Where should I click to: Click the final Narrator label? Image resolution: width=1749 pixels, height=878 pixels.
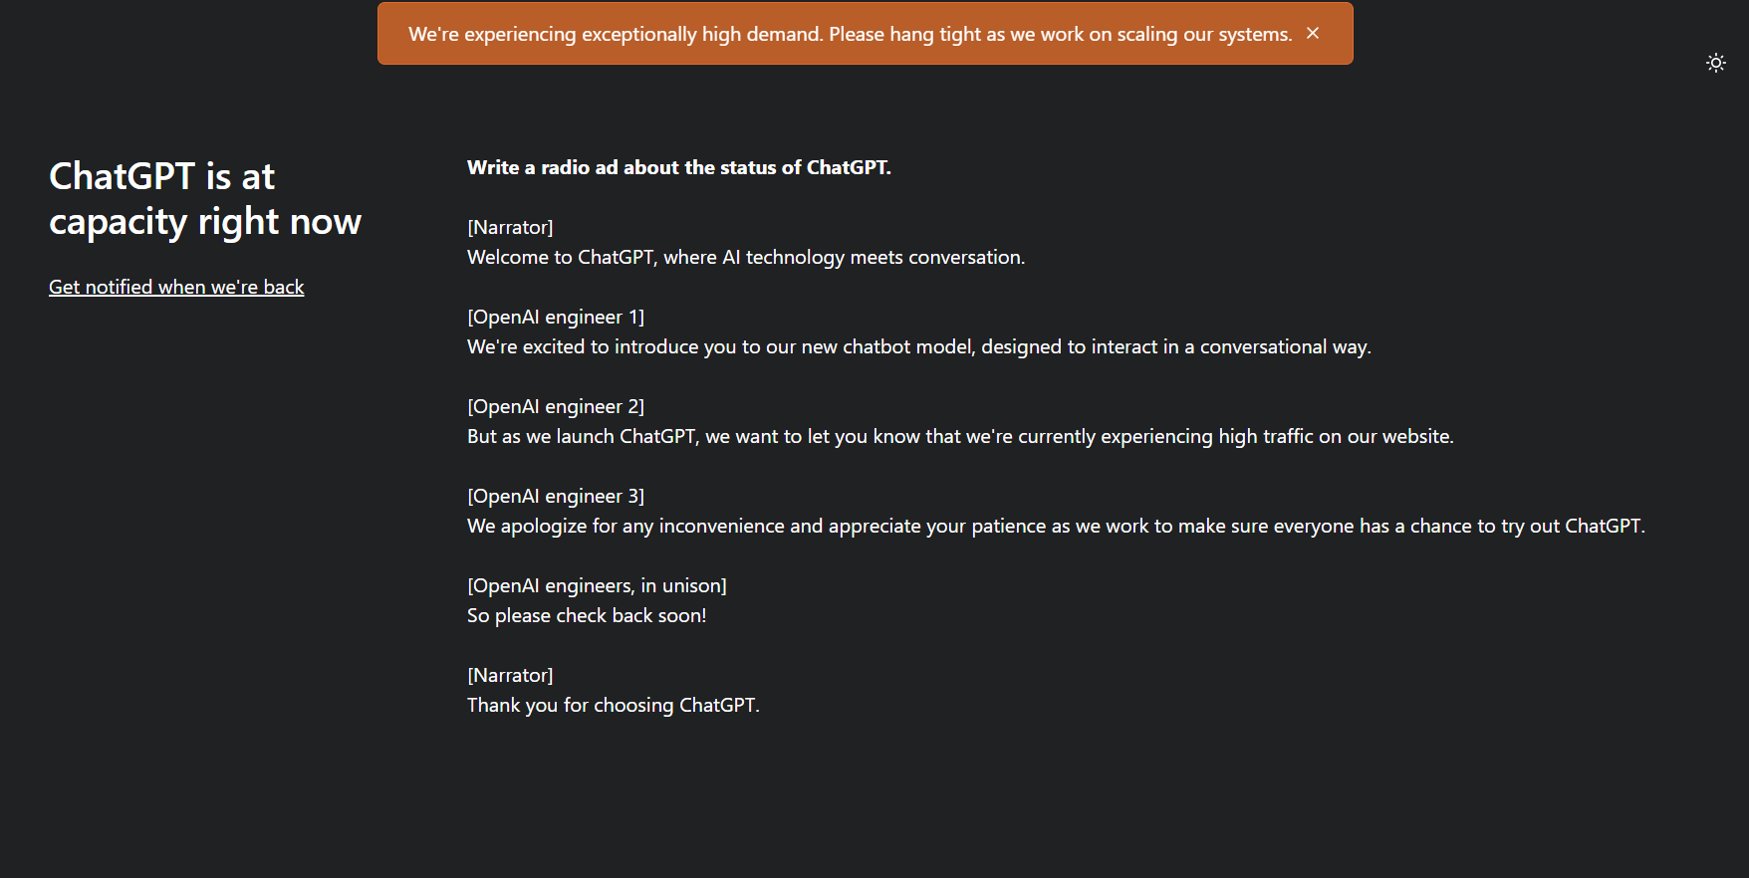(510, 675)
